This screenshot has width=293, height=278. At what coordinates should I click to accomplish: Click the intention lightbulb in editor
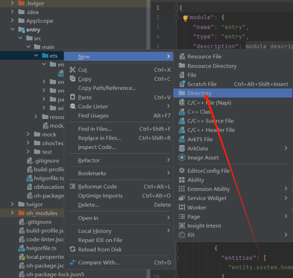pyautogui.click(x=185, y=18)
